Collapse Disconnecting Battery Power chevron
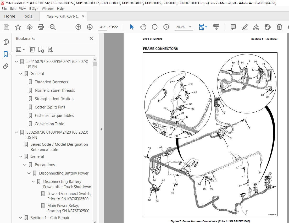This screenshot has height=223, width=289. pyautogui.click(x=29, y=173)
